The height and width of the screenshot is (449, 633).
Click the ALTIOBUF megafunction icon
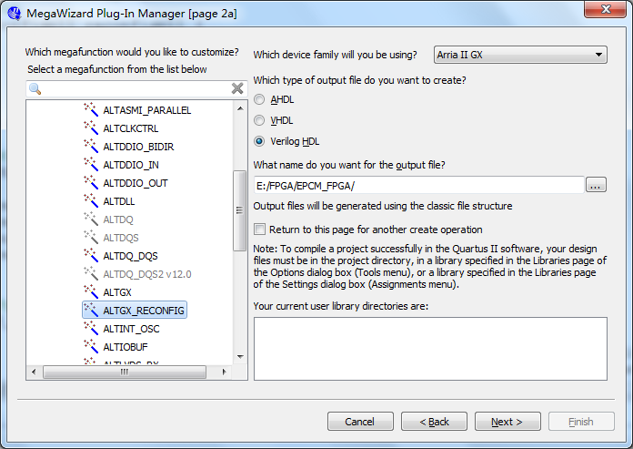click(90, 347)
